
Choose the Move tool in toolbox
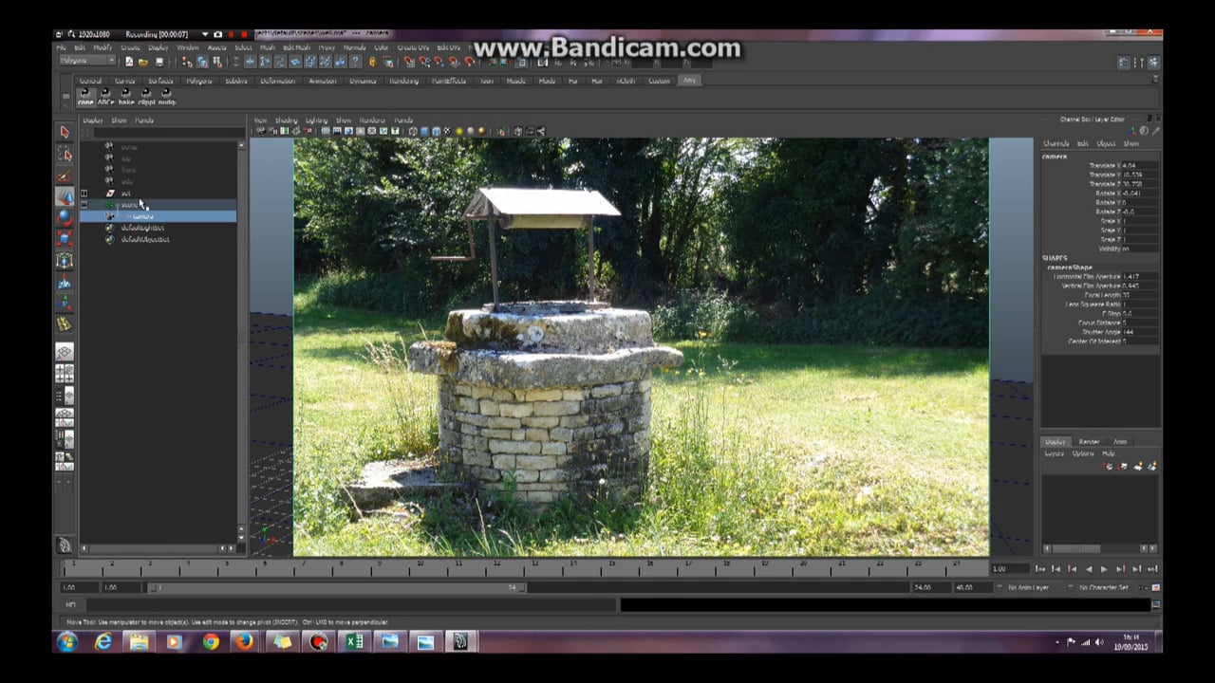65,196
